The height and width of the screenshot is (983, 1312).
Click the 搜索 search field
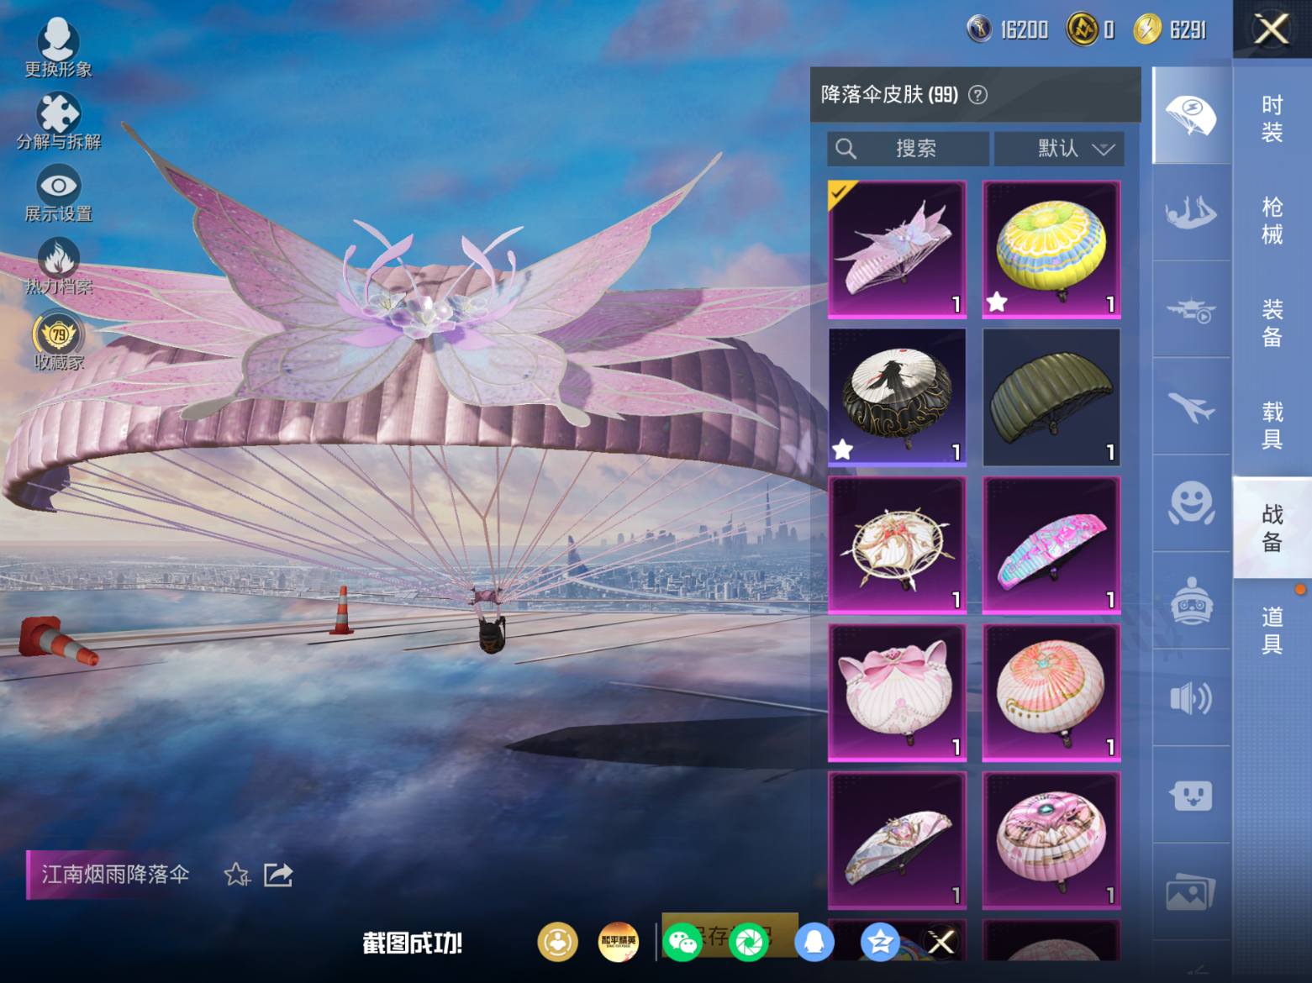[x=908, y=149]
